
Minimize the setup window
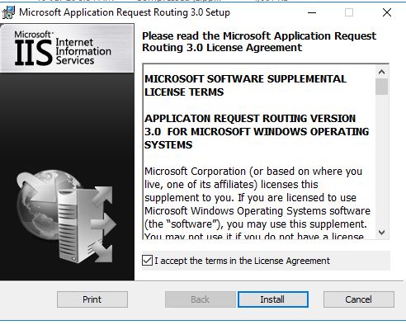[312, 12]
